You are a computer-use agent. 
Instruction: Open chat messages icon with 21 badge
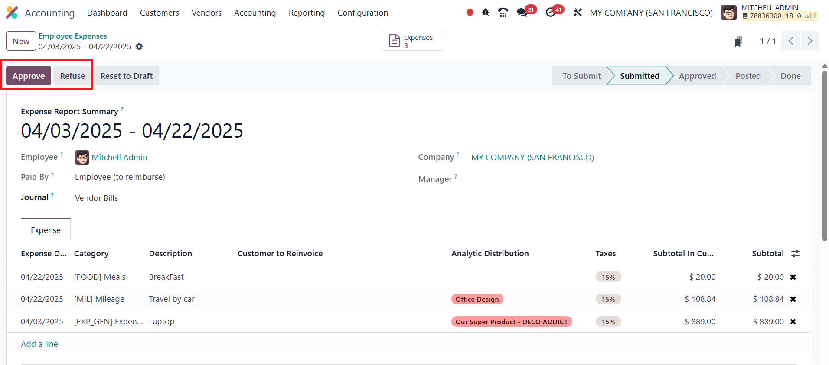pos(523,13)
